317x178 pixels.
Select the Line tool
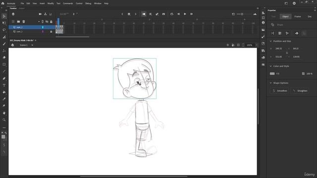coord(4,71)
